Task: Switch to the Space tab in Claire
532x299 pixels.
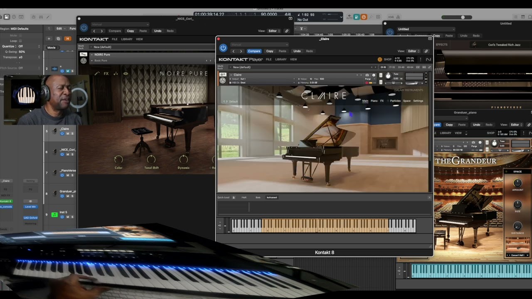Action: [x=406, y=101]
